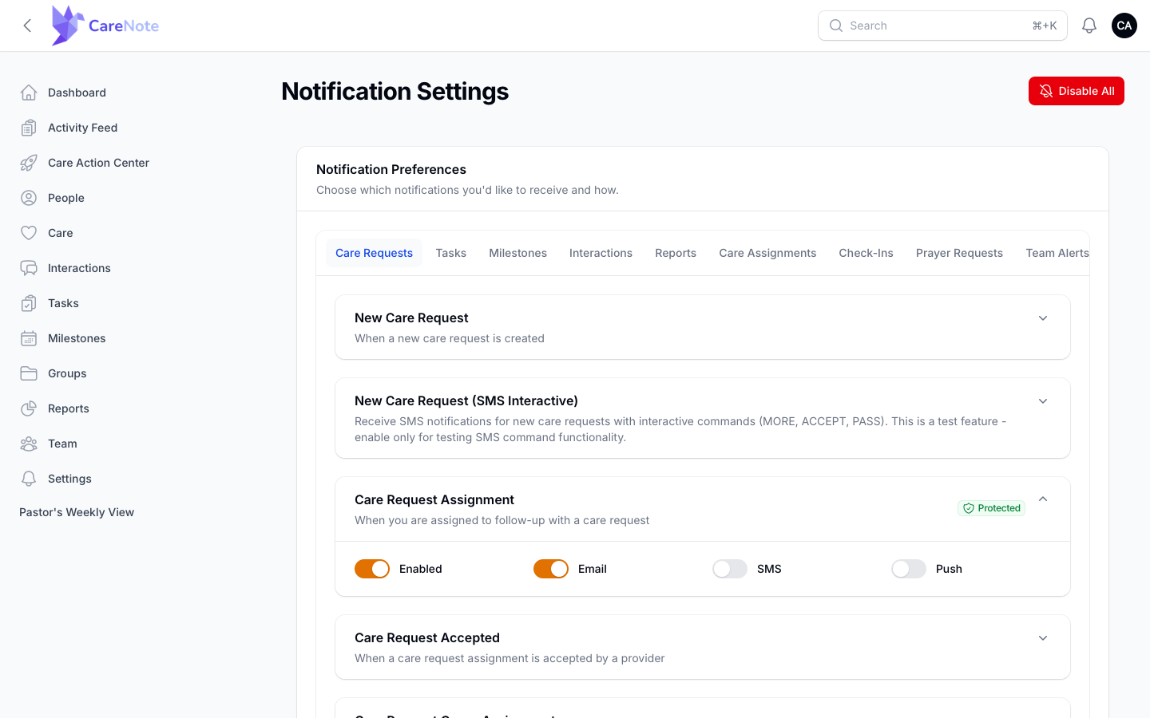Open the CA user avatar menu
This screenshot has width=1150, height=718.
[1124, 26]
